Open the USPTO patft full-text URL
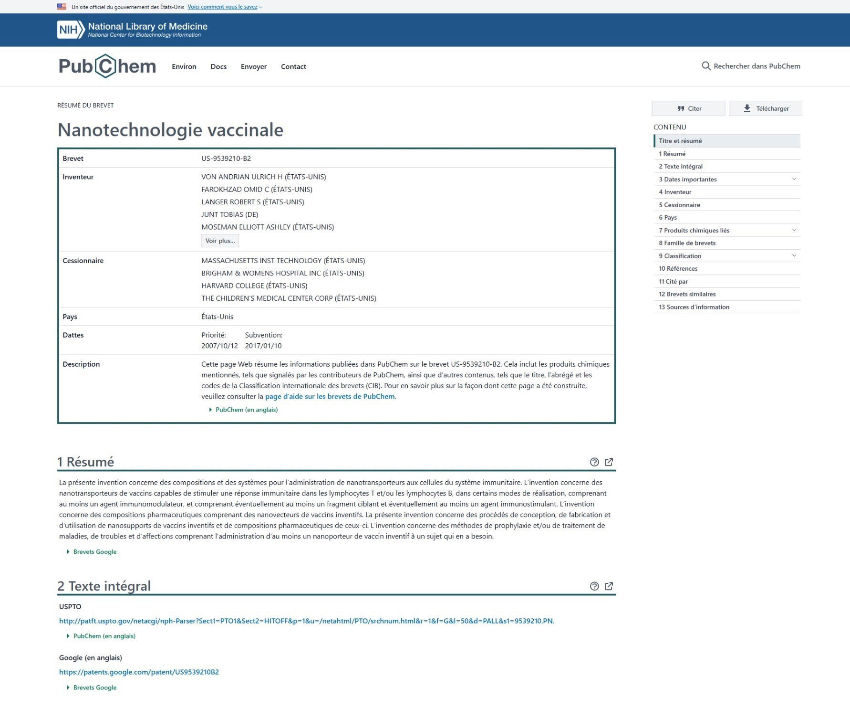 307,621
